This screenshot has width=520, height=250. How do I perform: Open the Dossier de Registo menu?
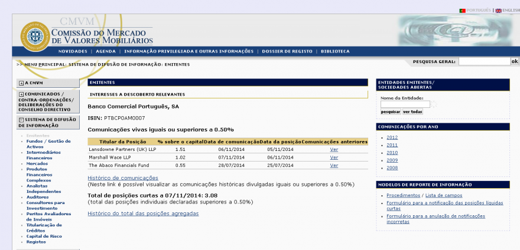(x=287, y=51)
